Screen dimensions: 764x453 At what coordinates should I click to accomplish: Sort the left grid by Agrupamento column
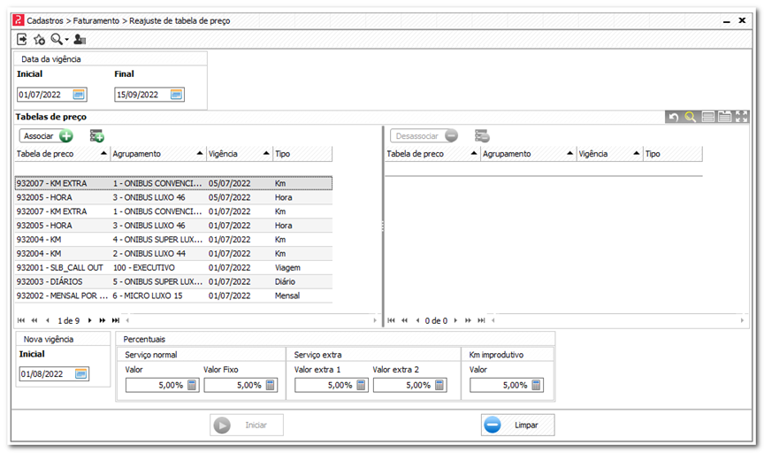[158, 154]
